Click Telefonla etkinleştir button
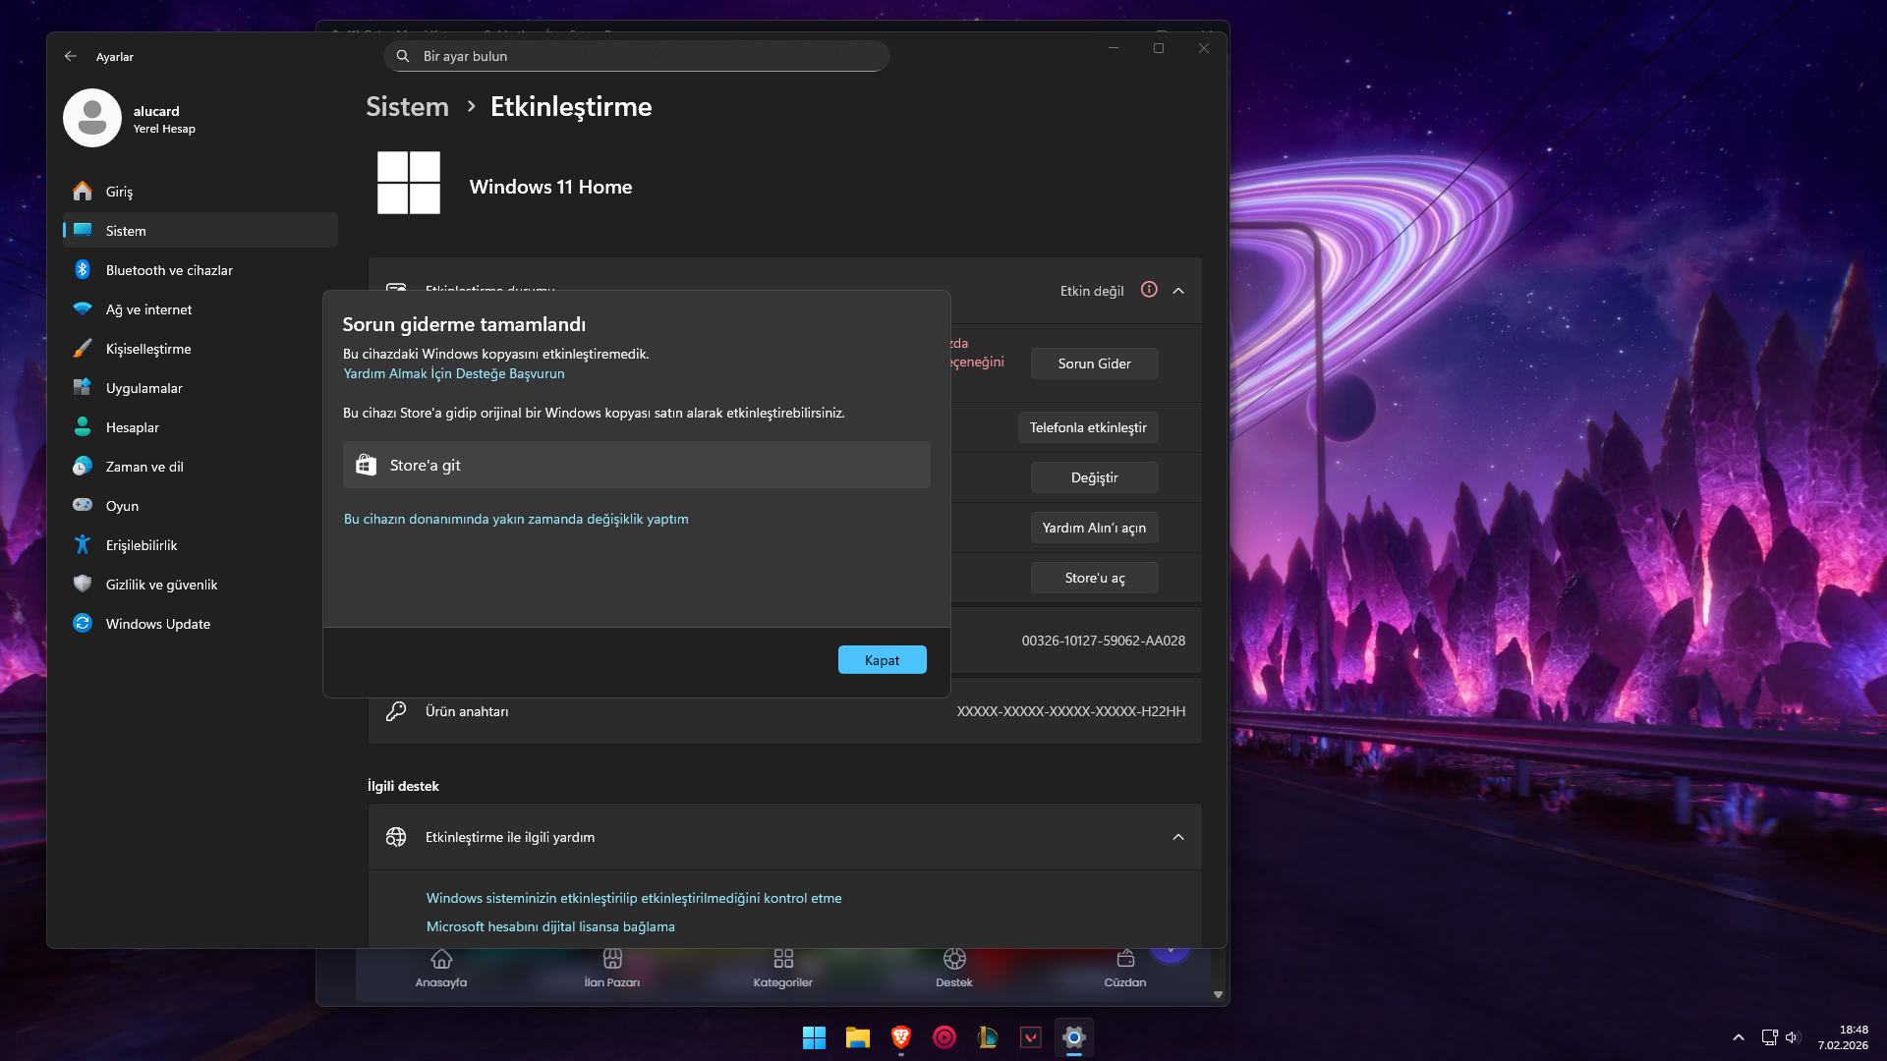The width and height of the screenshot is (1887, 1061). coord(1088,427)
